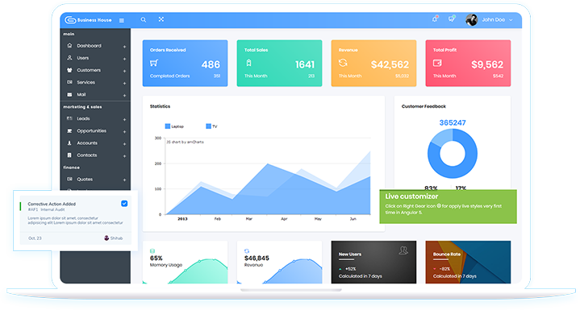Click the 365247 feedback total

[453, 122]
